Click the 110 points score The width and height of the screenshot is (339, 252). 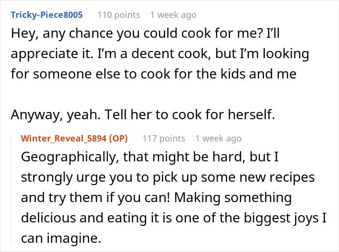coord(119,15)
